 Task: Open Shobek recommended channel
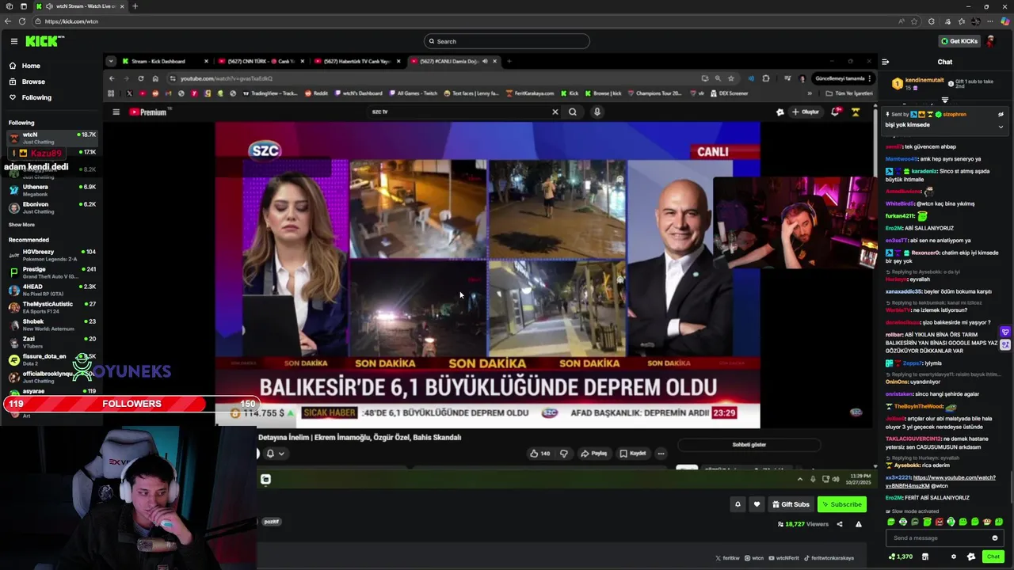[51, 325]
